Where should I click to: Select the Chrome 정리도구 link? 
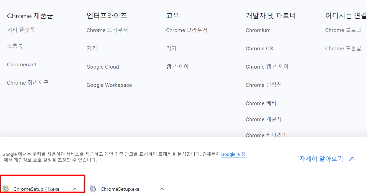pyautogui.click(x=28, y=83)
